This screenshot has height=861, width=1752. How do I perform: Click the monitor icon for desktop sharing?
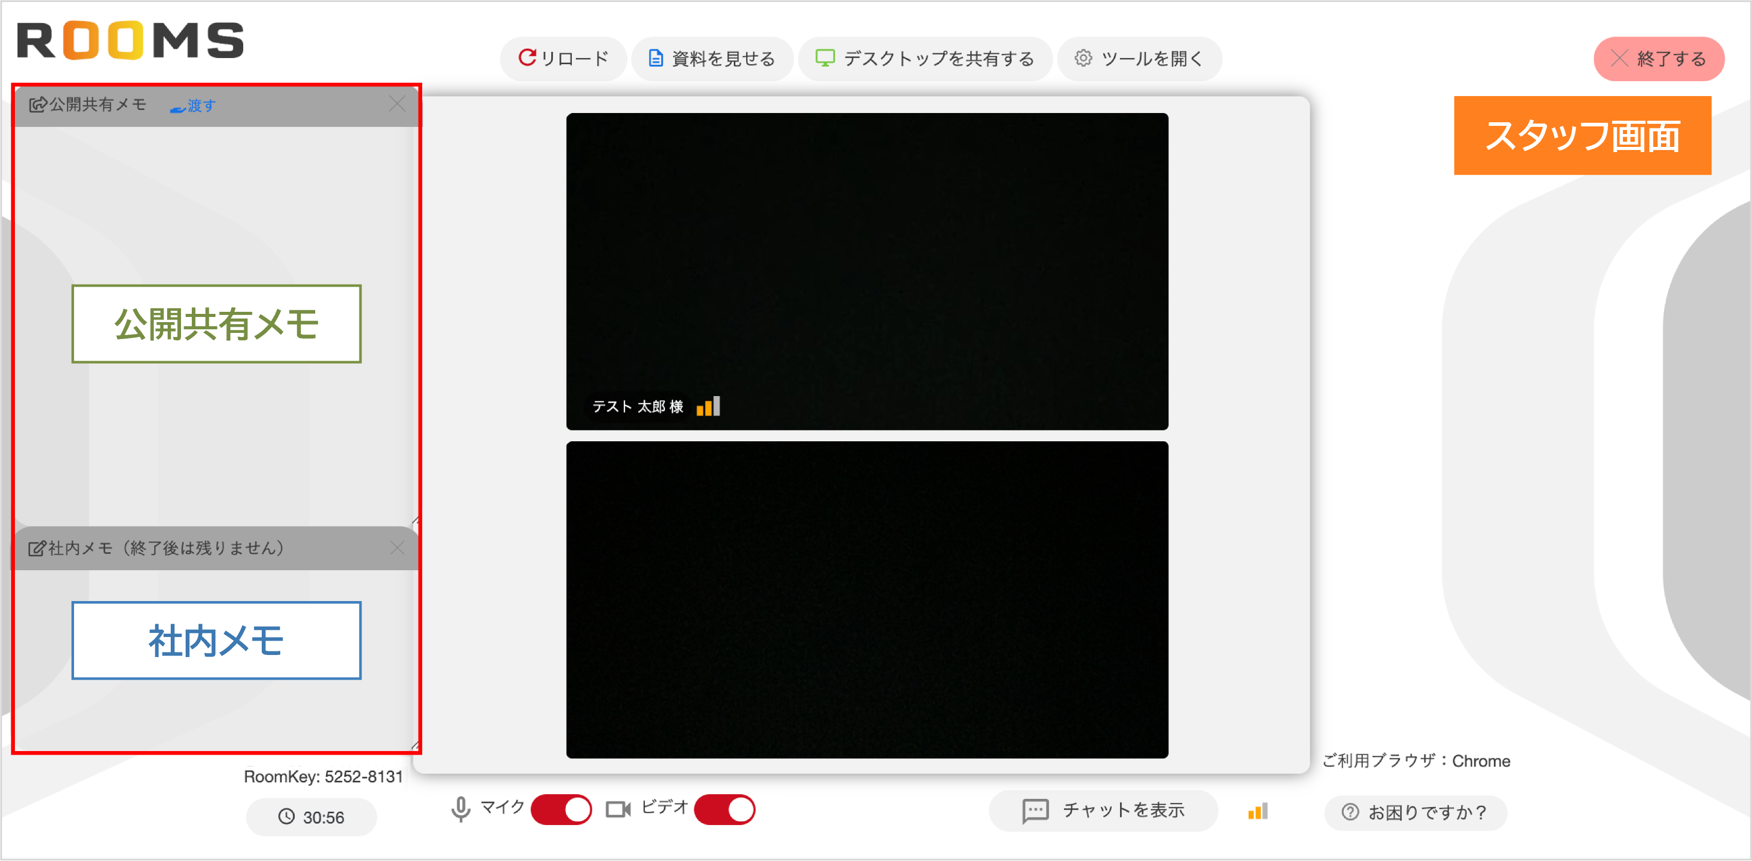click(x=825, y=59)
